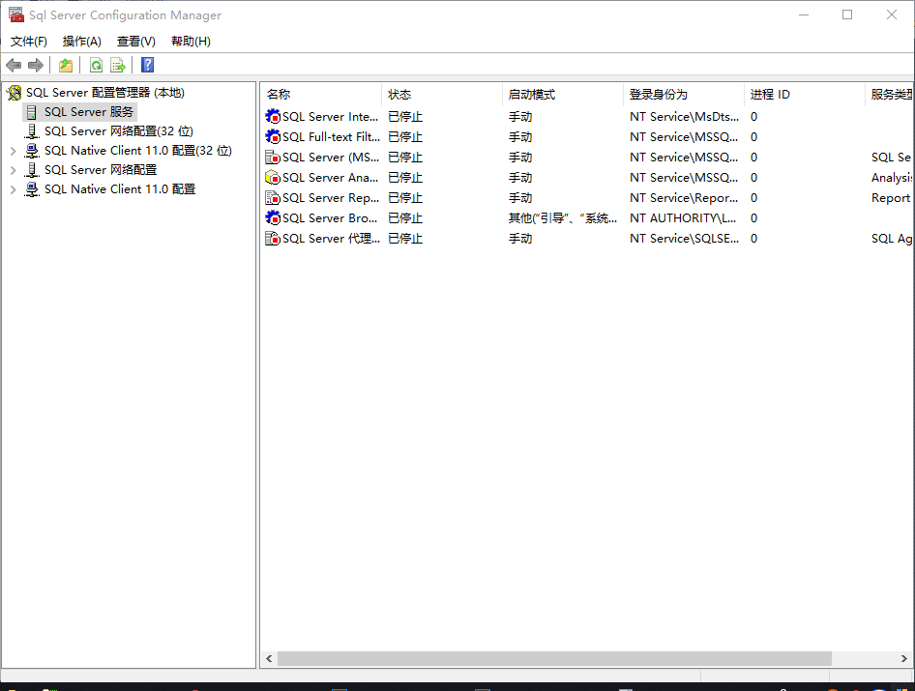Click the Export list toolbar icon

click(118, 66)
